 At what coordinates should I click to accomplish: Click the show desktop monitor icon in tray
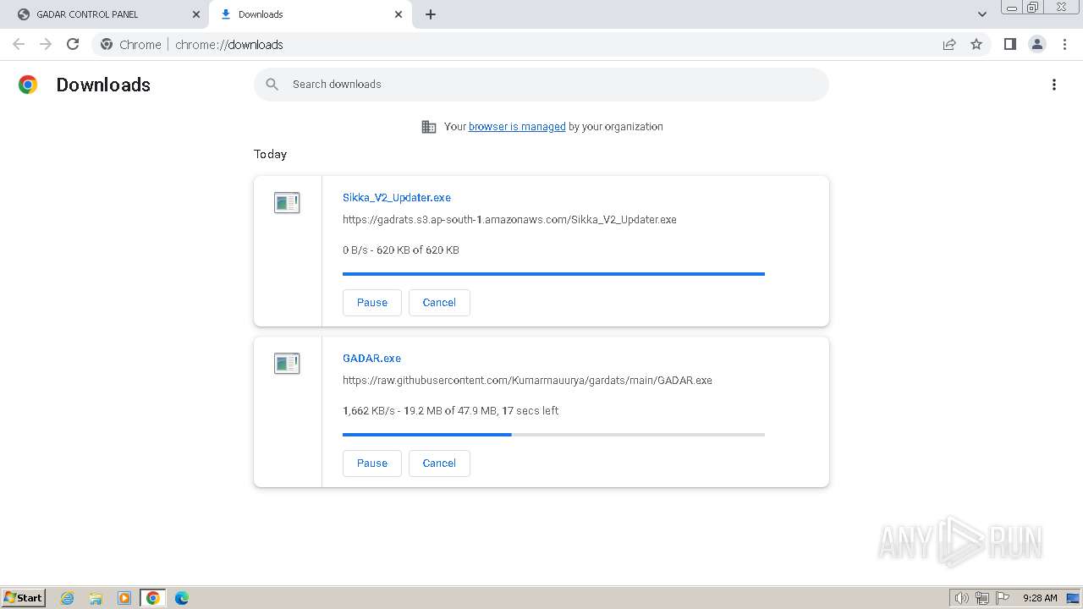click(1073, 598)
